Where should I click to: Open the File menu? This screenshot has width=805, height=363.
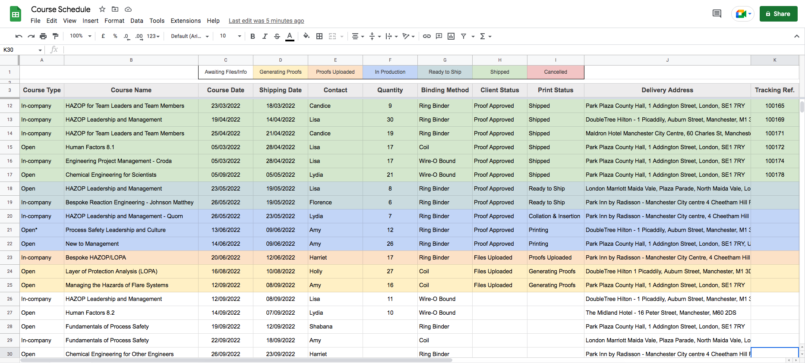(35, 21)
